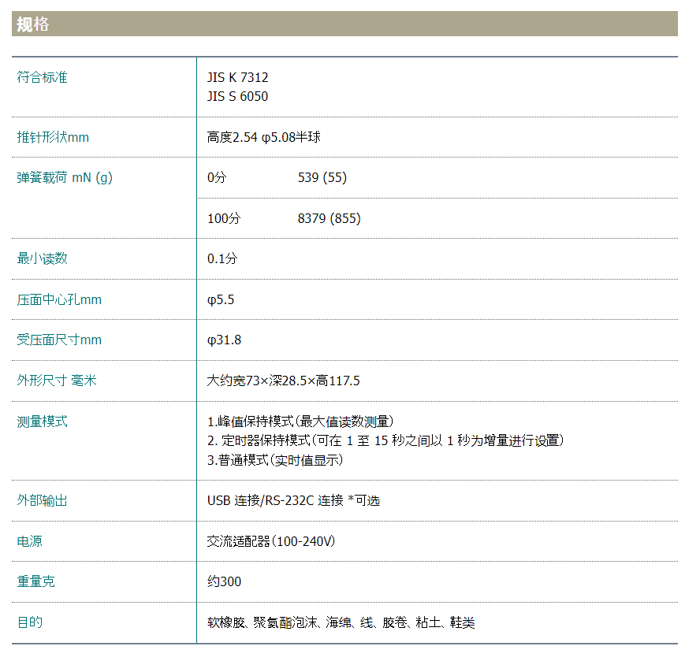Click the 约300 weight value
The height and width of the screenshot is (661, 700).
pos(224,581)
